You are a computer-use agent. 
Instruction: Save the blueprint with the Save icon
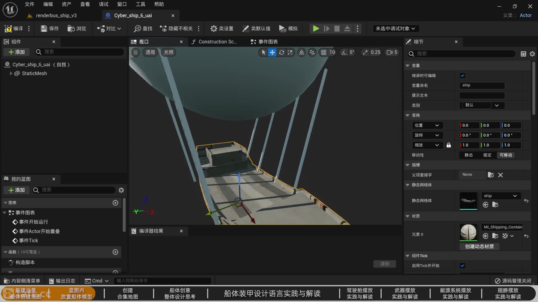(50, 29)
